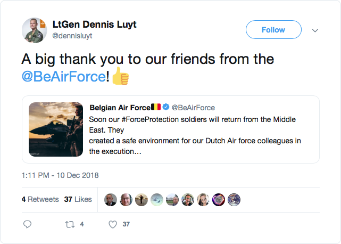The height and width of the screenshot is (244, 341).
Task: Click LtGen Dennis Luyt's profile avatar
Action: [x=34, y=30]
